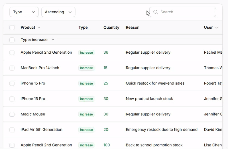The image size is (228, 149).
Task: Tick the checkbox for Type: increase group
Action: click(12, 40)
